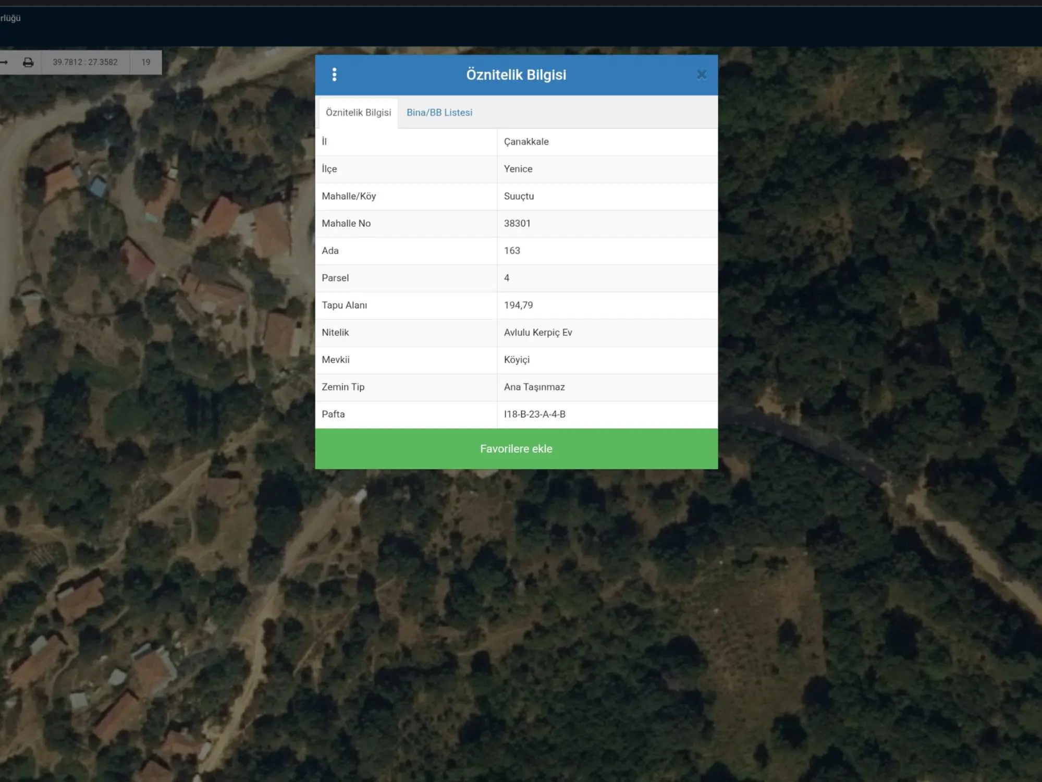
Task: Close the Öznitelik Bilgisi dialog
Action: [x=702, y=75]
